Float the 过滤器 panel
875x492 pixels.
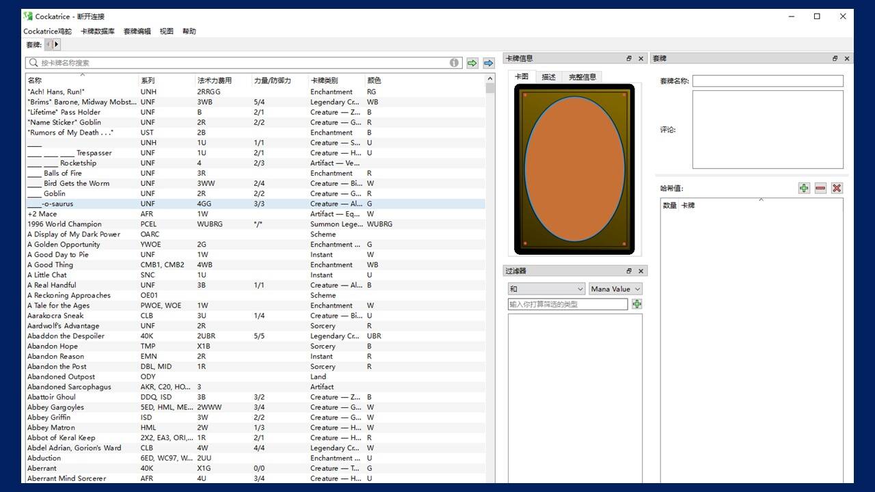coord(629,271)
